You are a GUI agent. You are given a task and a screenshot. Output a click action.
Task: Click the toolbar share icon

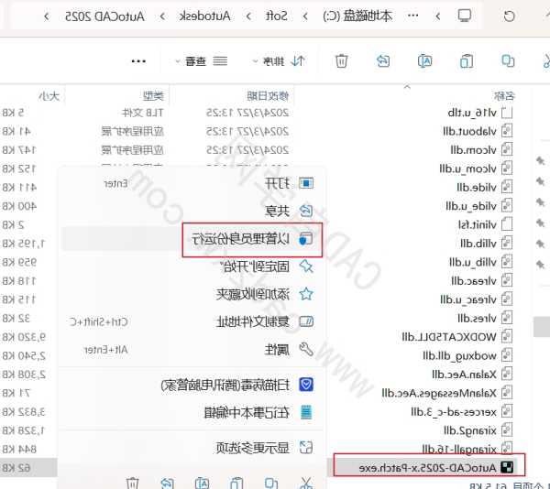tap(383, 61)
